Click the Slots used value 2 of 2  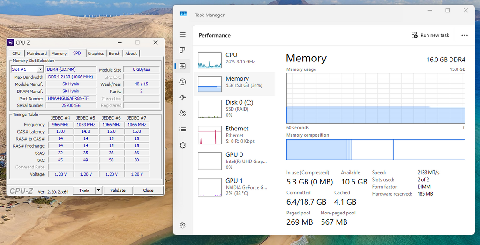[x=424, y=180]
